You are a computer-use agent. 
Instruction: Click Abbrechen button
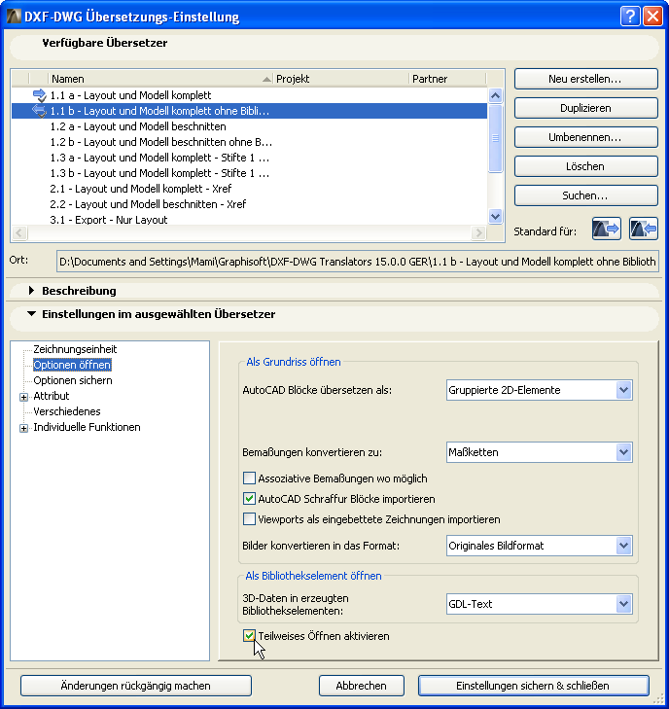pyautogui.click(x=361, y=686)
